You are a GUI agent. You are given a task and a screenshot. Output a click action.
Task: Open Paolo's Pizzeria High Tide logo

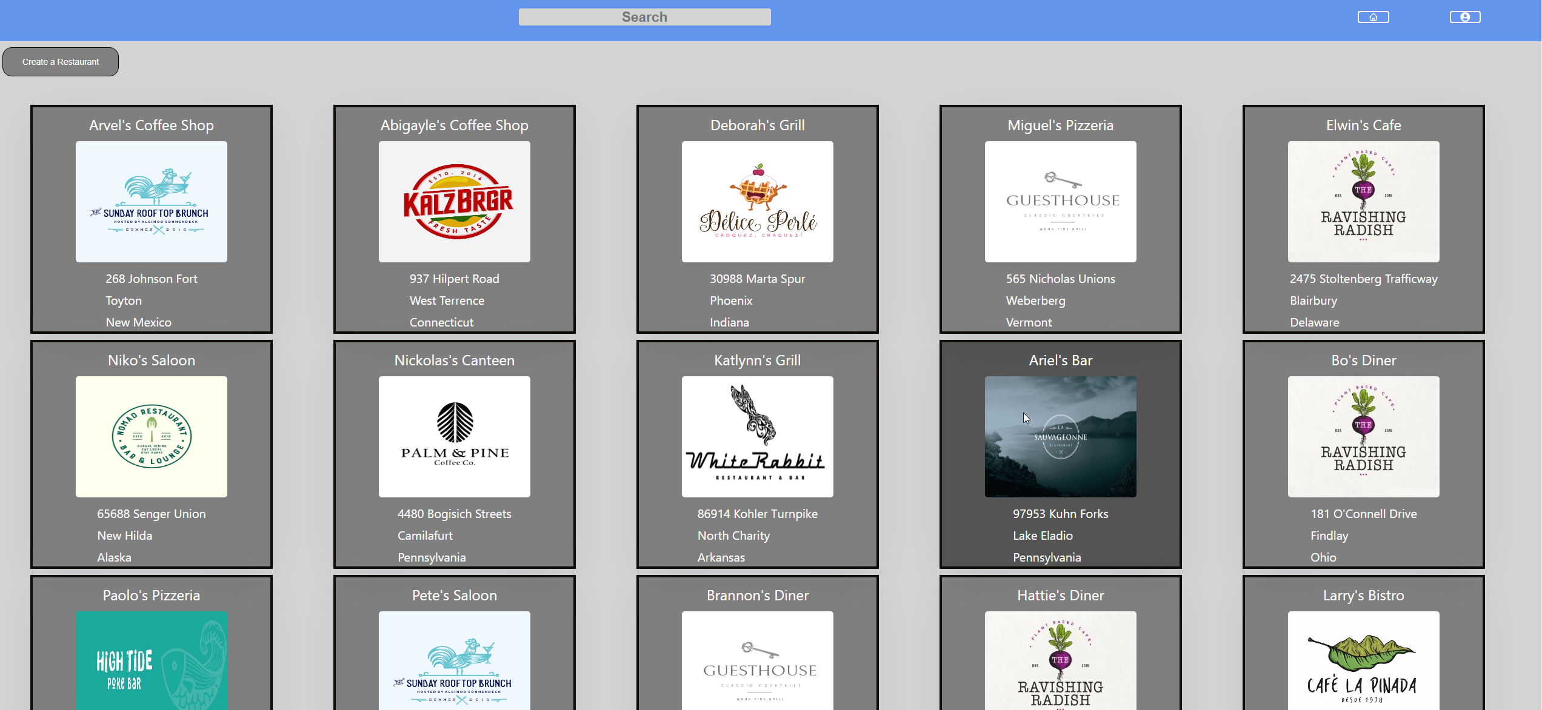[152, 660]
